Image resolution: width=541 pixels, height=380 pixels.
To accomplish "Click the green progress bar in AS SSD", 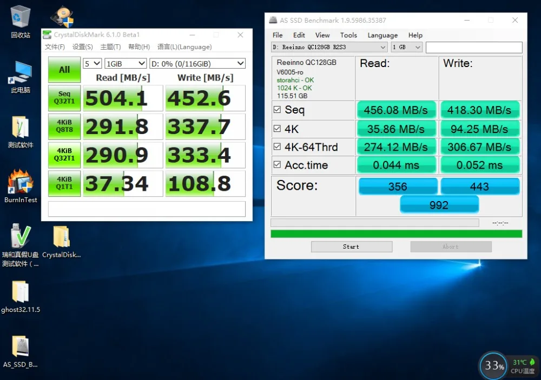I will [x=396, y=234].
